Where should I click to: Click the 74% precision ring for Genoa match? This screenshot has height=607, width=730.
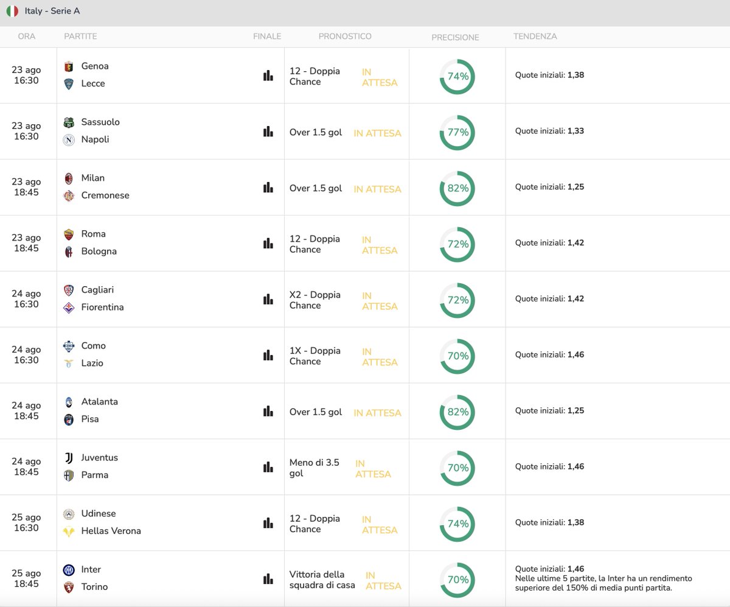point(457,77)
